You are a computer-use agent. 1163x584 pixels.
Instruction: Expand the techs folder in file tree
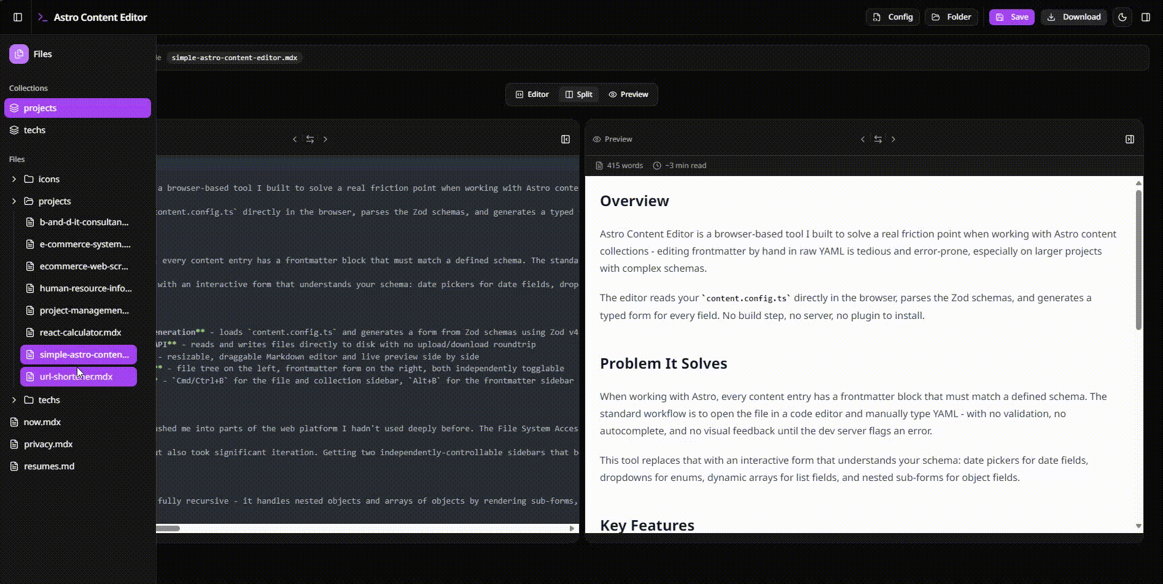[x=14, y=400]
